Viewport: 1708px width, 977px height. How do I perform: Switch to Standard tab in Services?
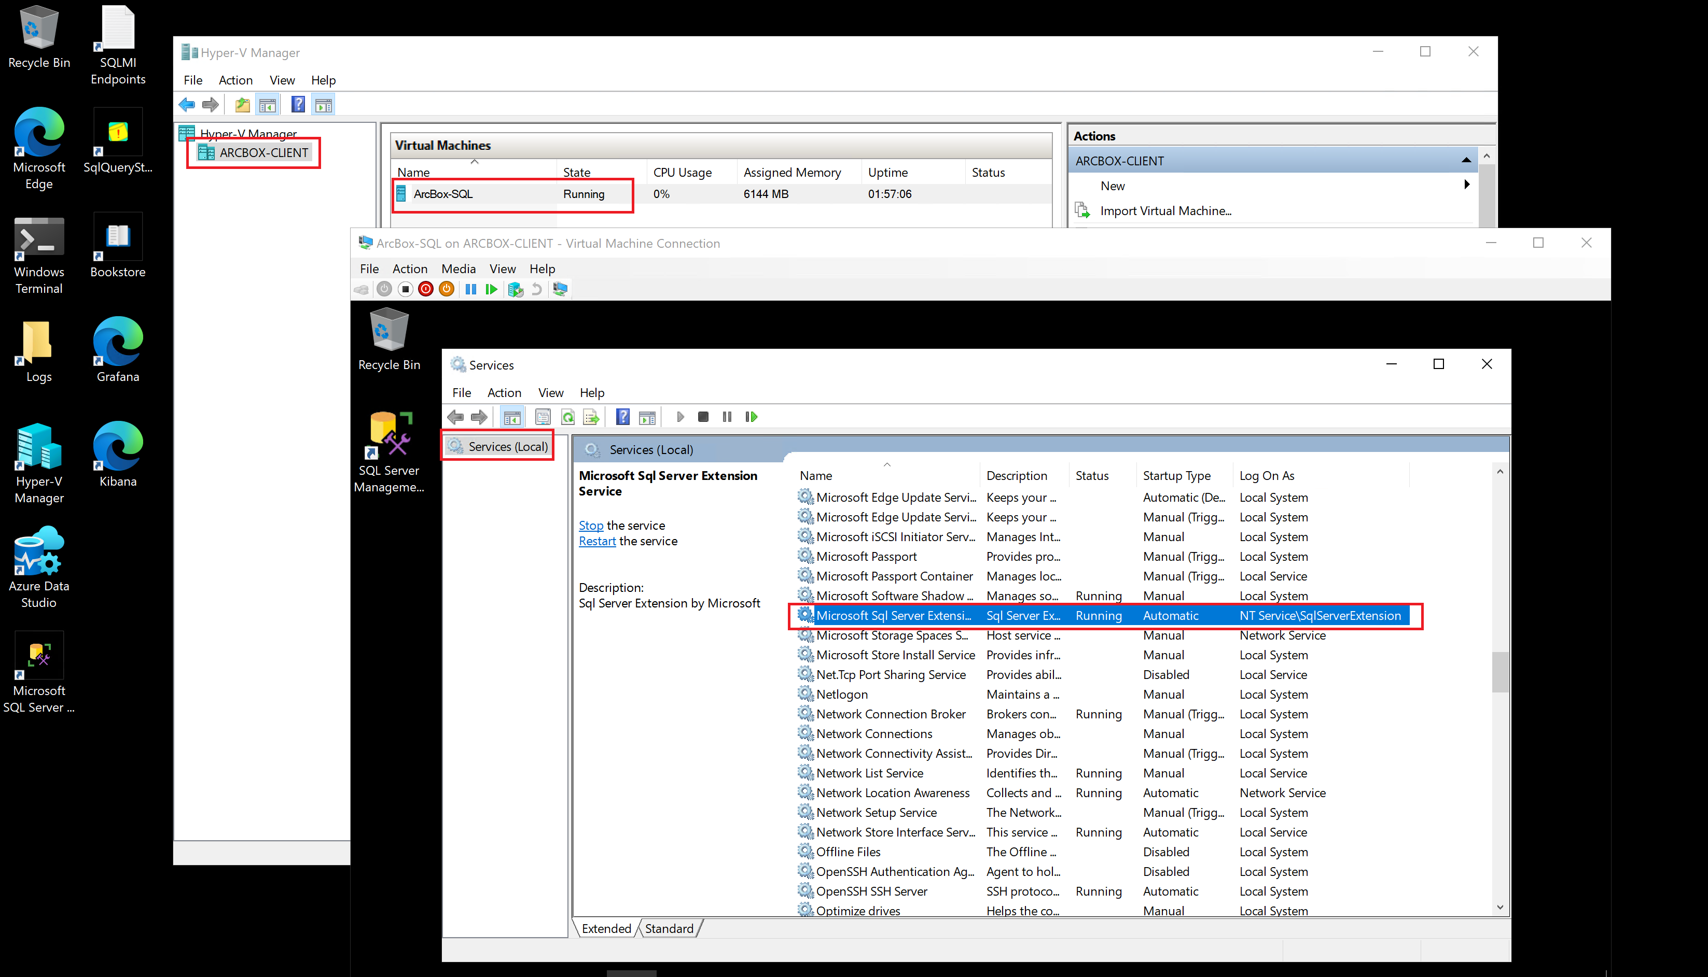tap(670, 928)
